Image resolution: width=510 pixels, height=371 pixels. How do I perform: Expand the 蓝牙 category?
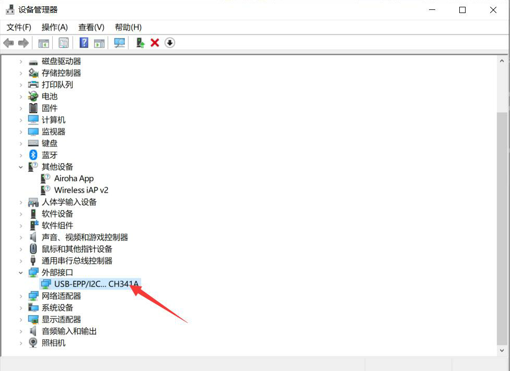click(21, 155)
